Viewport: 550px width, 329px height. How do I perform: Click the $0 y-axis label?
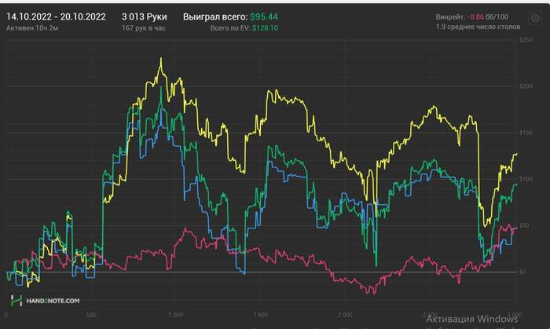[x=522, y=272]
